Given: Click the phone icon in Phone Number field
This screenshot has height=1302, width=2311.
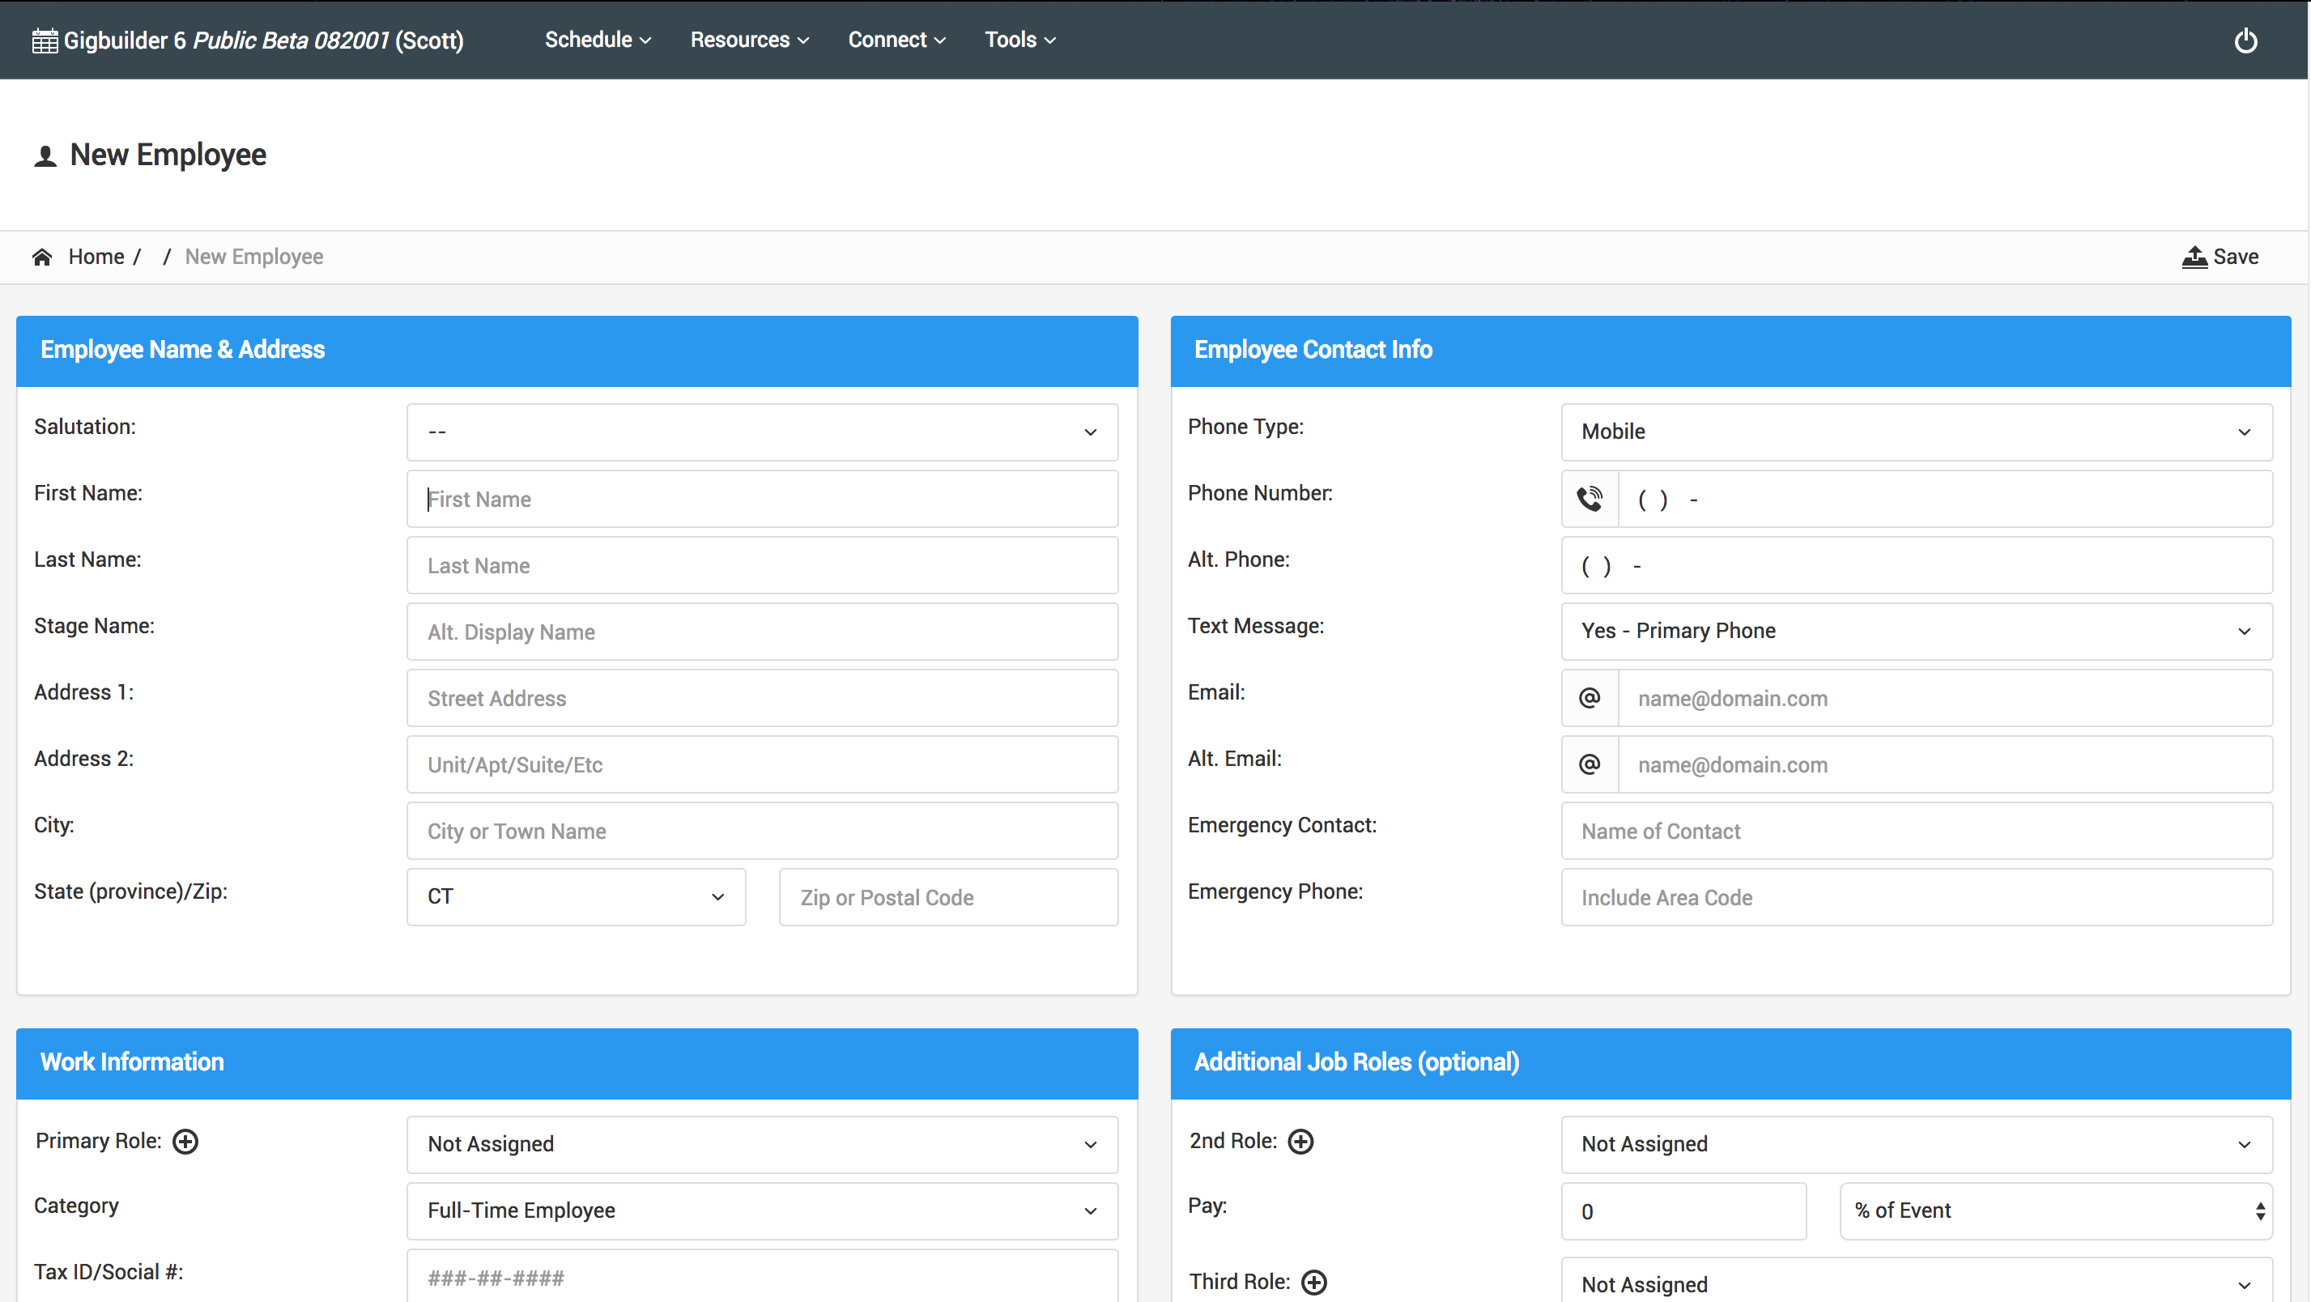Looking at the screenshot, I should [x=1590, y=499].
